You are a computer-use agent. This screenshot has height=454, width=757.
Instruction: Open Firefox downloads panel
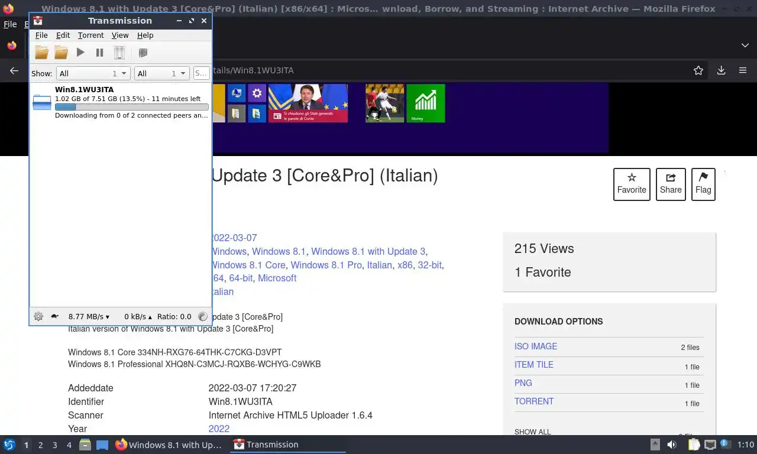click(x=721, y=70)
